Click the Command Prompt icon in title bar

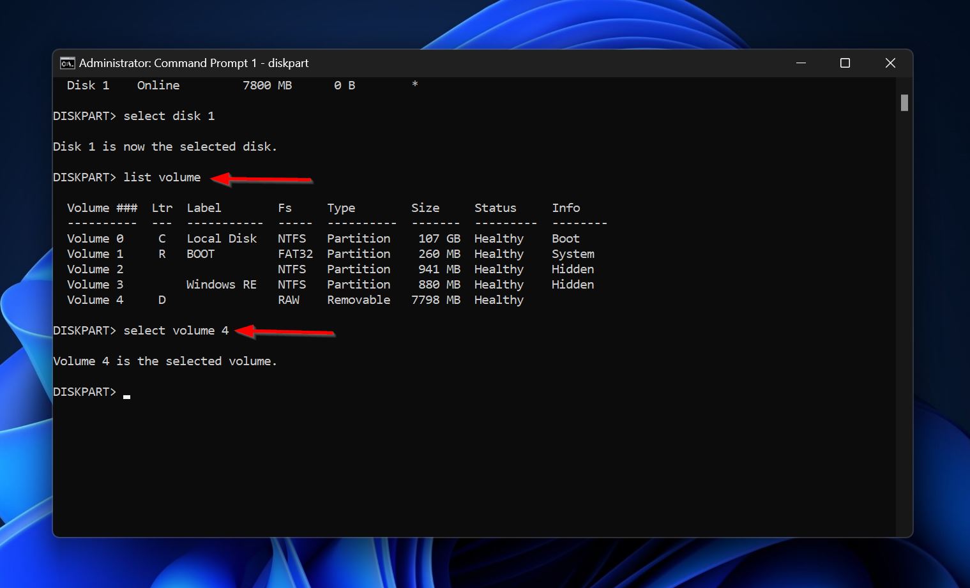pyautogui.click(x=67, y=63)
